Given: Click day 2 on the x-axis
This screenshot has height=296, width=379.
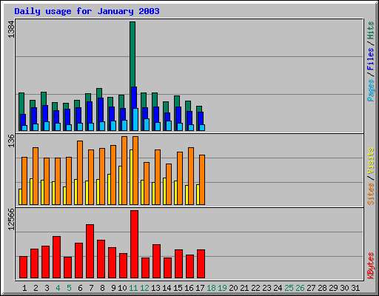Looking at the screenshot, I should [36, 288].
